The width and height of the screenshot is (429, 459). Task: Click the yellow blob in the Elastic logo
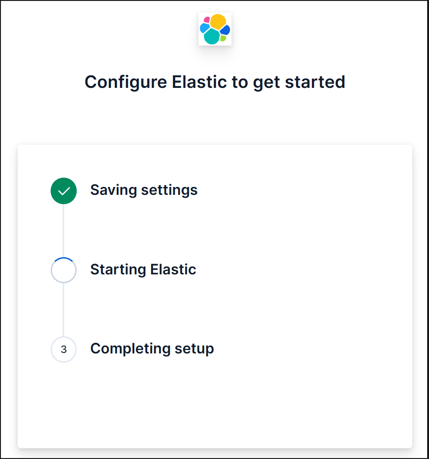coord(218,21)
